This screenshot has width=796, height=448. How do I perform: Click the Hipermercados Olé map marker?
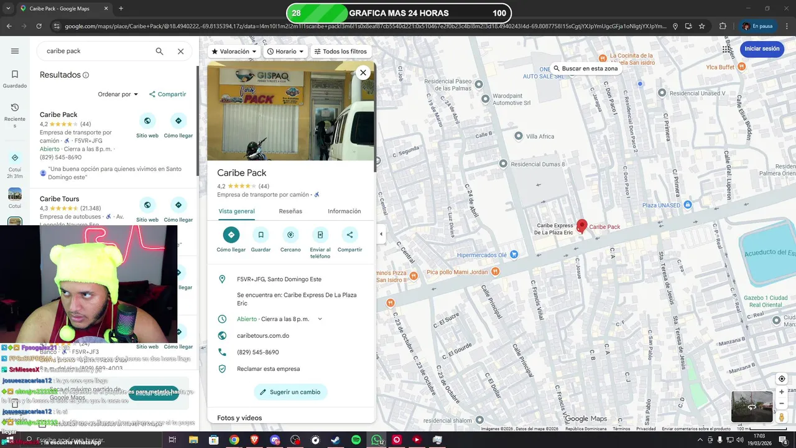(514, 254)
